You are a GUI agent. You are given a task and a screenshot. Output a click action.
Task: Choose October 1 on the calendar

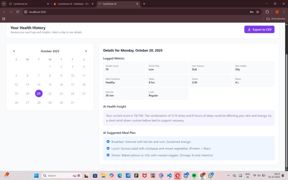coord(50,66)
